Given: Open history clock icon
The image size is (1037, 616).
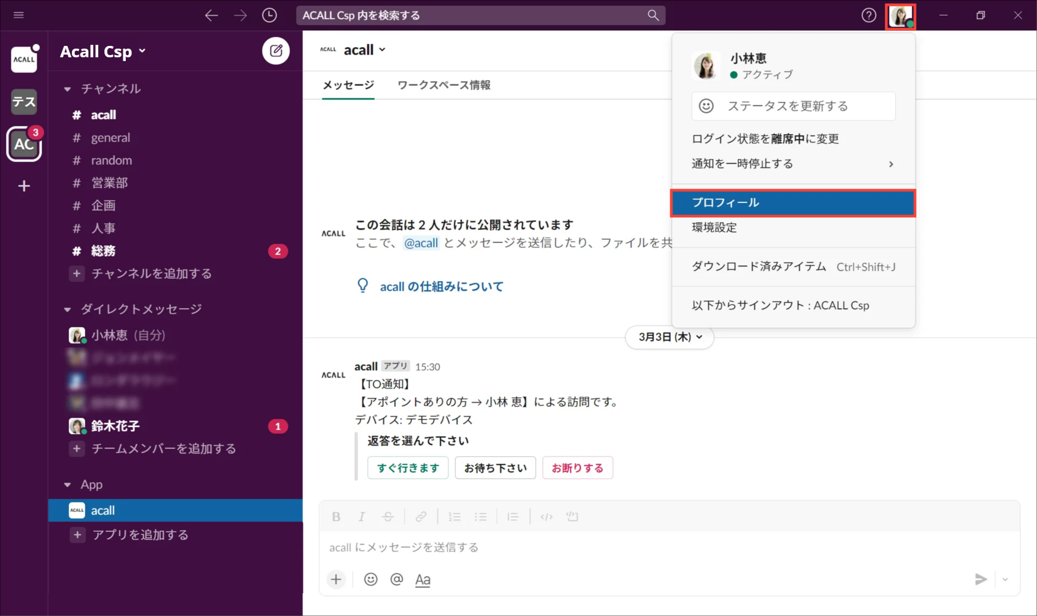Looking at the screenshot, I should [x=270, y=15].
